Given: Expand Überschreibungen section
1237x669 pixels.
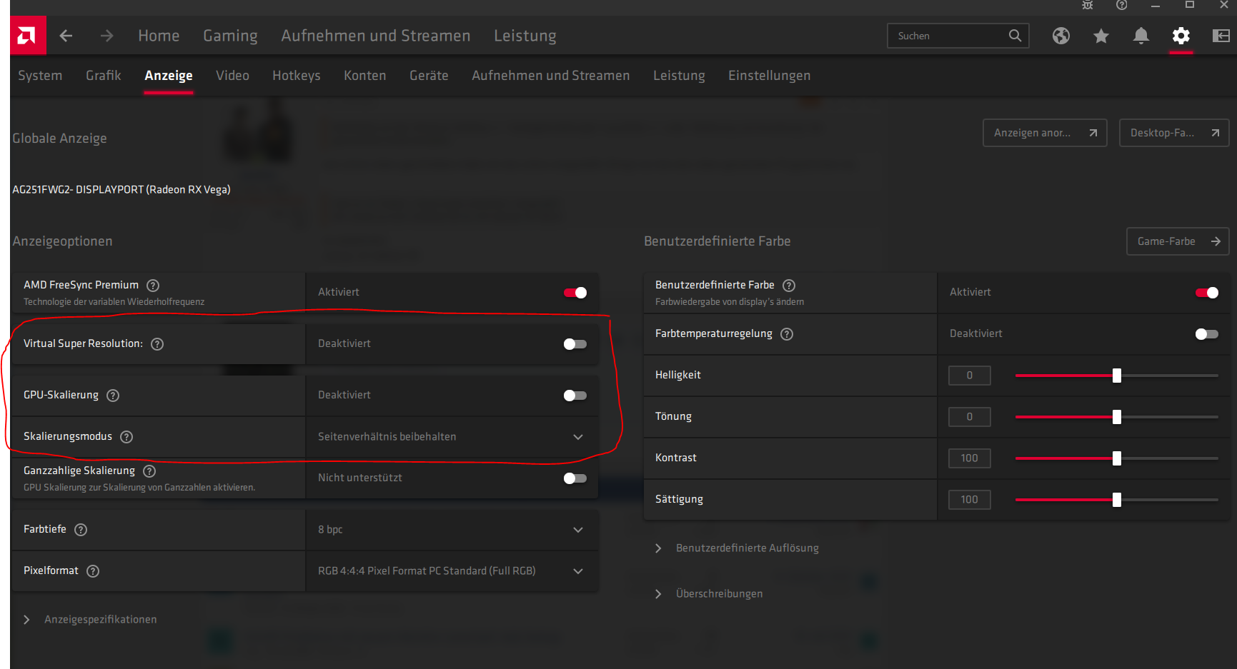Looking at the screenshot, I should point(709,594).
